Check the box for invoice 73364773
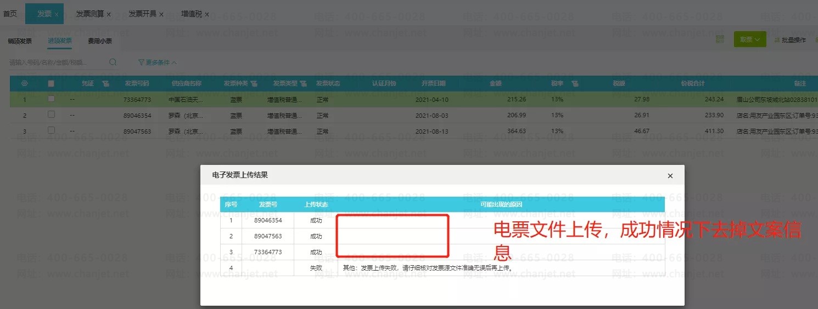Viewport: 818px width, 309px height. [x=51, y=99]
